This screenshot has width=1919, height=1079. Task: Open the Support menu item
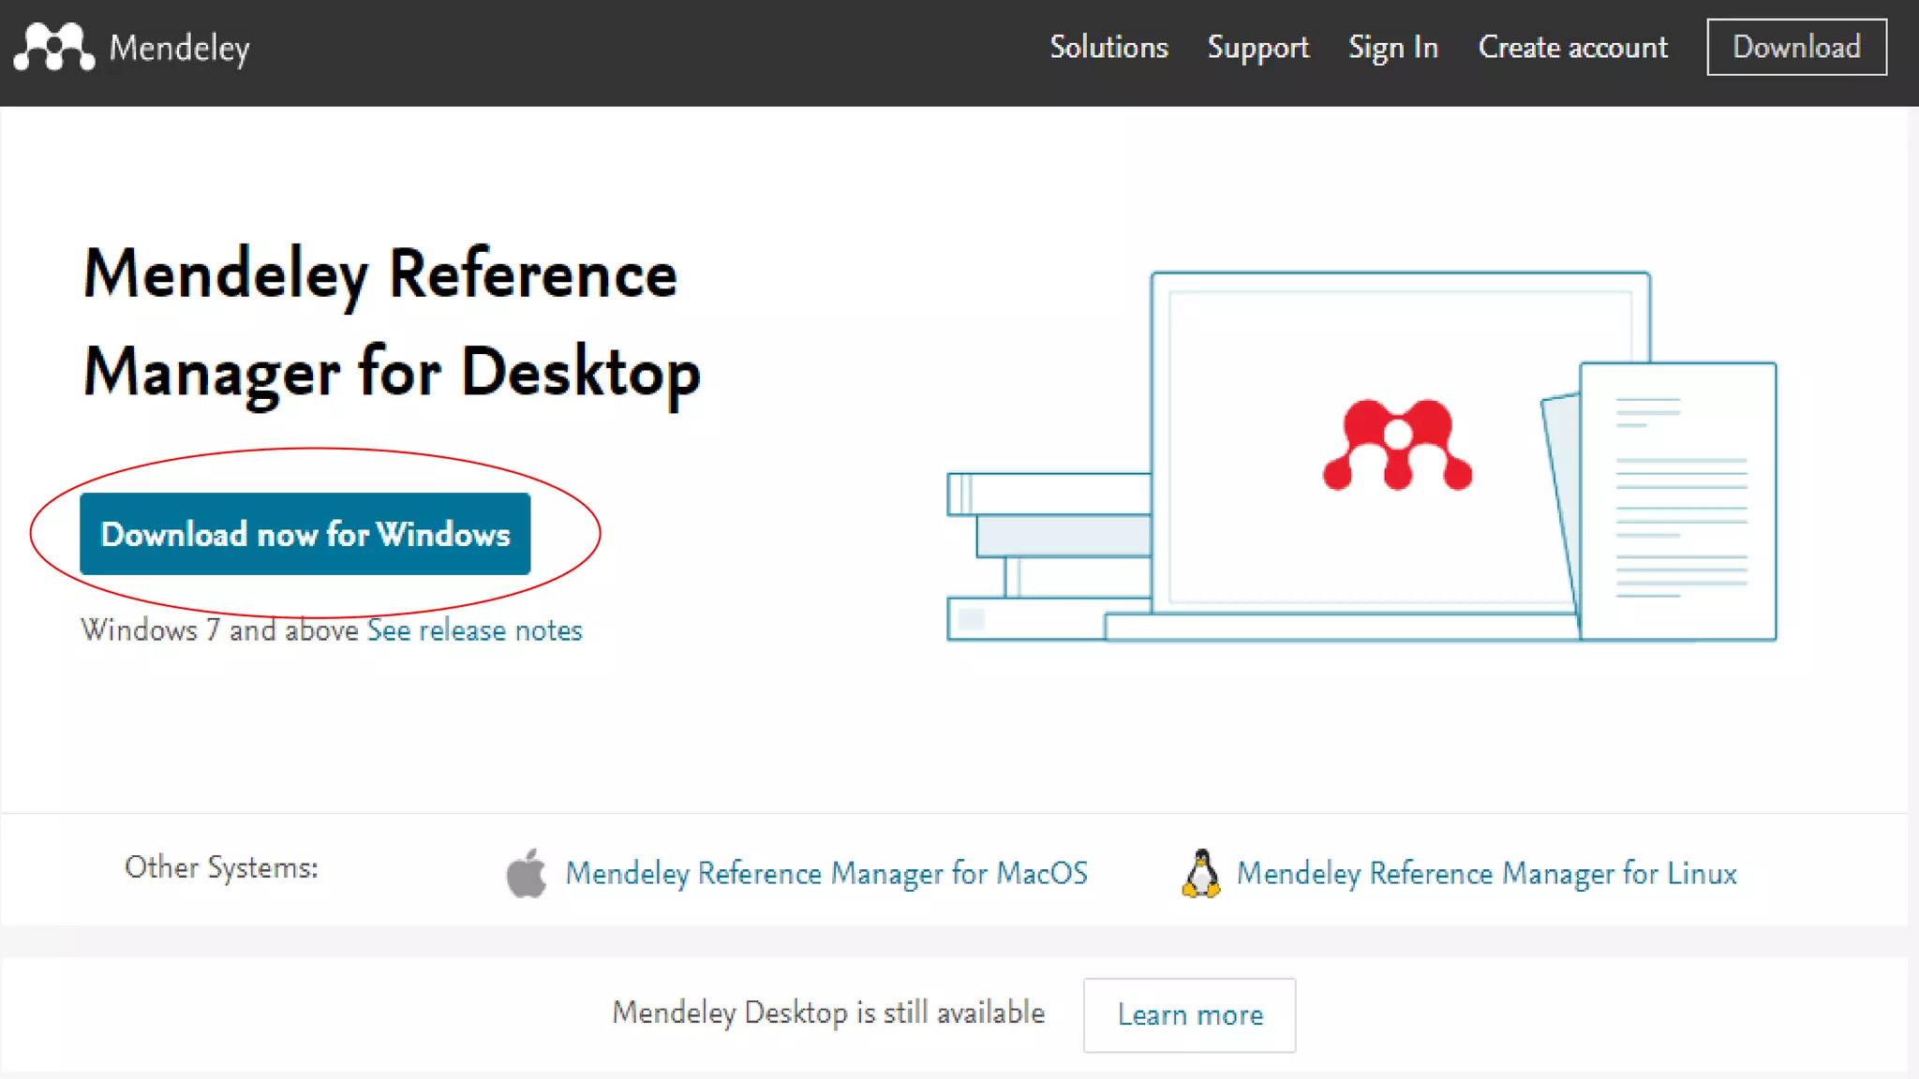tap(1257, 48)
